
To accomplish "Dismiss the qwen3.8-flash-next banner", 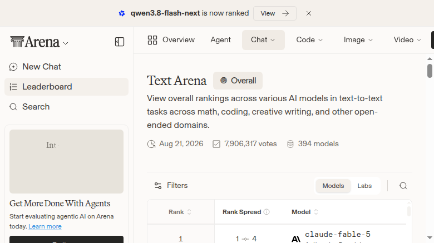I will point(309,13).
